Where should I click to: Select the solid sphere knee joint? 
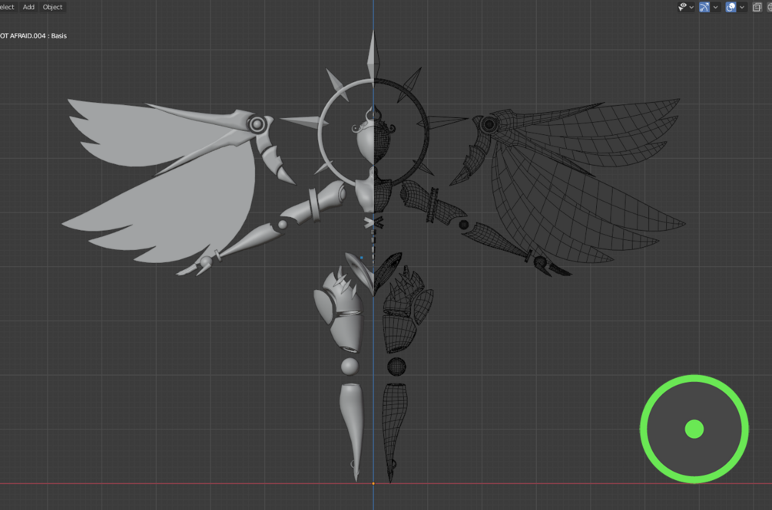(x=350, y=367)
